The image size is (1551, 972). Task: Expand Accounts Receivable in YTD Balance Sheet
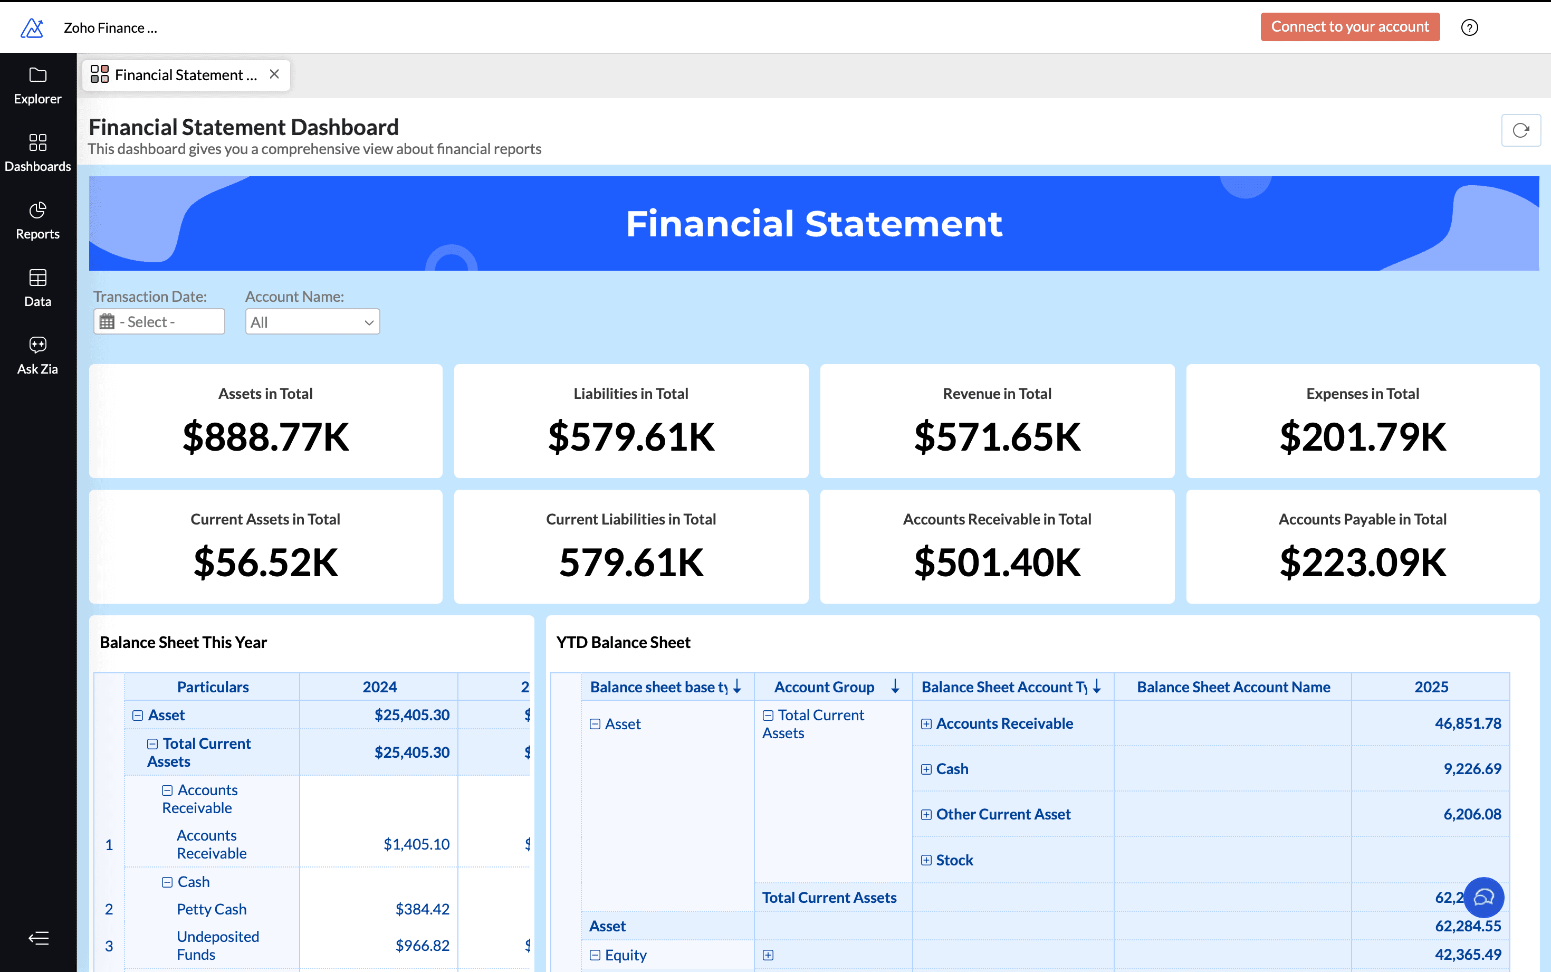click(926, 723)
